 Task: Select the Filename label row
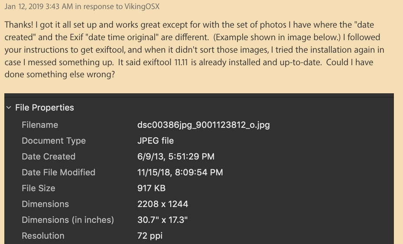point(40,125)
